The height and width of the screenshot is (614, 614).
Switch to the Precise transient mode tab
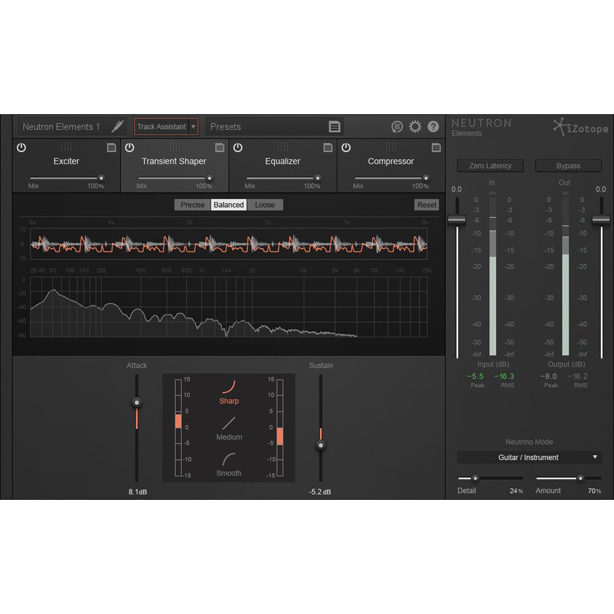click(192, 204)
